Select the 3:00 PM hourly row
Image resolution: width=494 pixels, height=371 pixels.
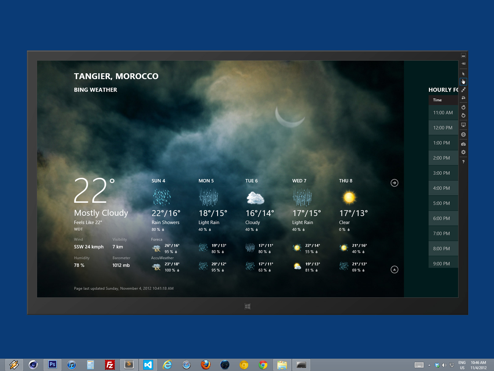(443, 173)
